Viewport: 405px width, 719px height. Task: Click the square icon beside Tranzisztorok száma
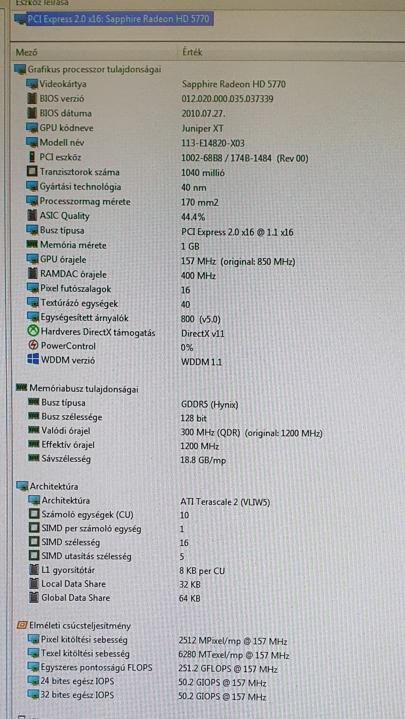pyautogui.click(x=32, y=171)
